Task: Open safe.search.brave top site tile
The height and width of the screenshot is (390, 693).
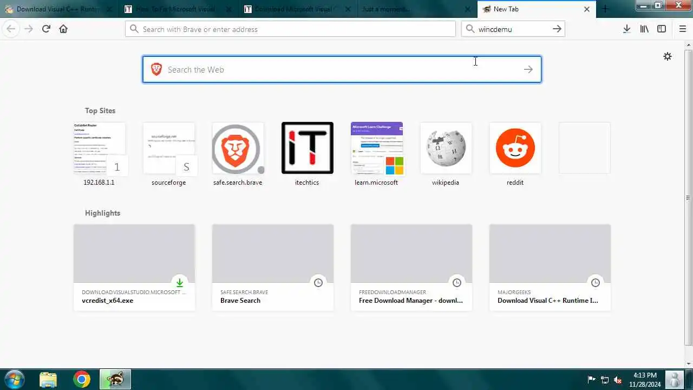Action: (x=238, y=154)
